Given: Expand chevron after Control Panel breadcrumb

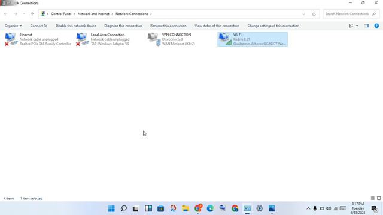Looking at the screenshot, I should click(74, 14).
